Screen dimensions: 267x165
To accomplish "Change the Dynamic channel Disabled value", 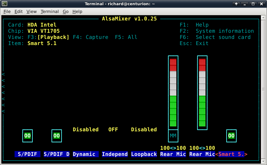I will pyautogui.click(x=85, y=129).
